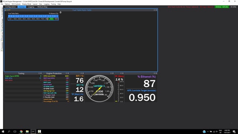The width and height of the screenshot is (238, 134).
Task: Open the Tuning menu in the menu bar
Action: pos(53,4)
